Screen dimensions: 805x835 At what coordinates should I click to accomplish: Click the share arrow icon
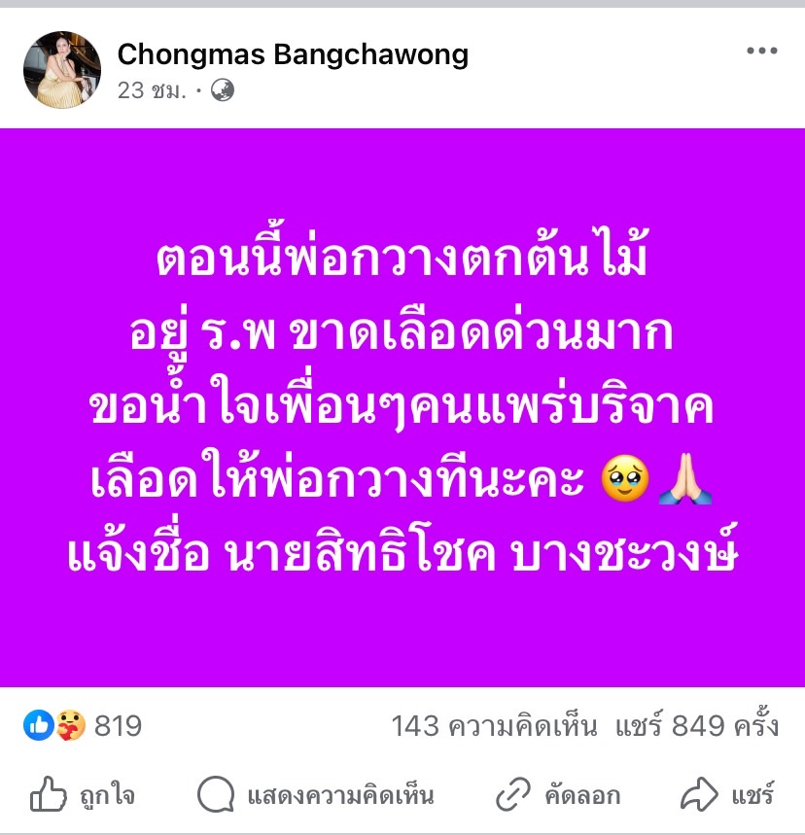click(699, 794)
